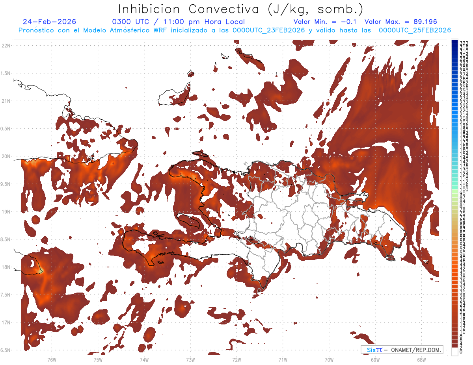The image size is (473, 365).
Task: Click the '71W' longitude label
Action: (283, 360)
